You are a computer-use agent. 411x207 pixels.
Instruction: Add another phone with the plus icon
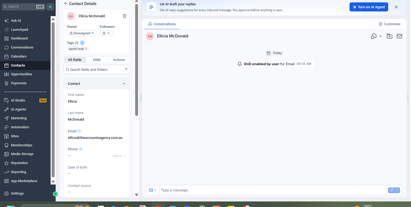click(x=81, y=149)
